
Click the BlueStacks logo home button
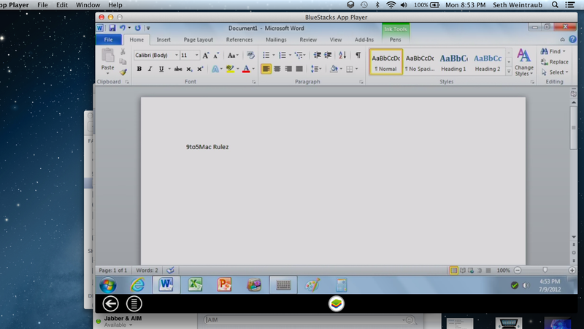click(336, 303)
